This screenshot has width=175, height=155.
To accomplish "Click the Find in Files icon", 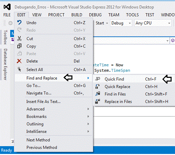I will 98,94.
